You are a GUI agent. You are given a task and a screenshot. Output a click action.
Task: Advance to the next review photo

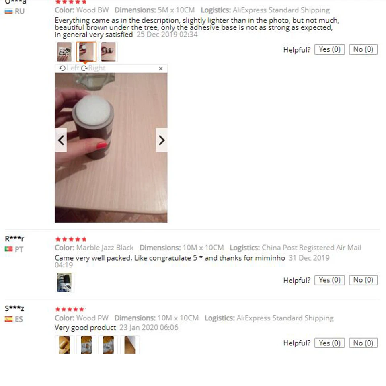click(162, 140)
